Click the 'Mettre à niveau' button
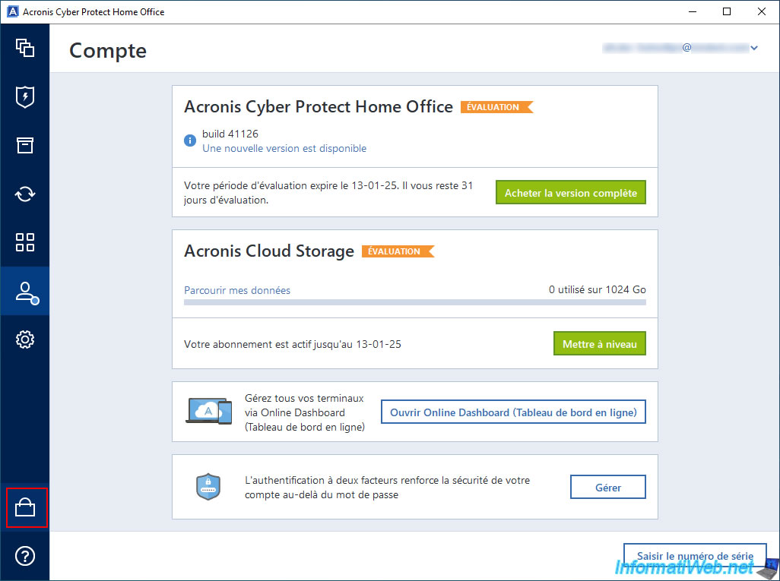The height and width of the screenshot is (581, 780). (599, 344)
